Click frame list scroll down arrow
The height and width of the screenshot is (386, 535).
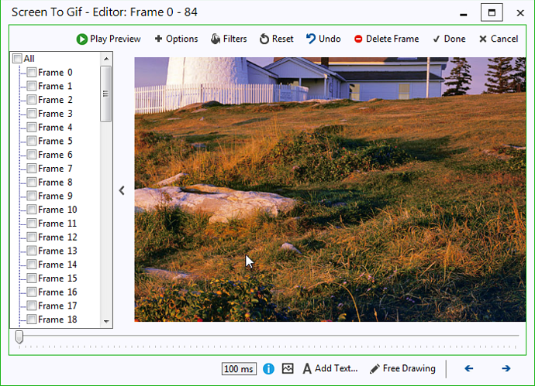pos(106,321)
